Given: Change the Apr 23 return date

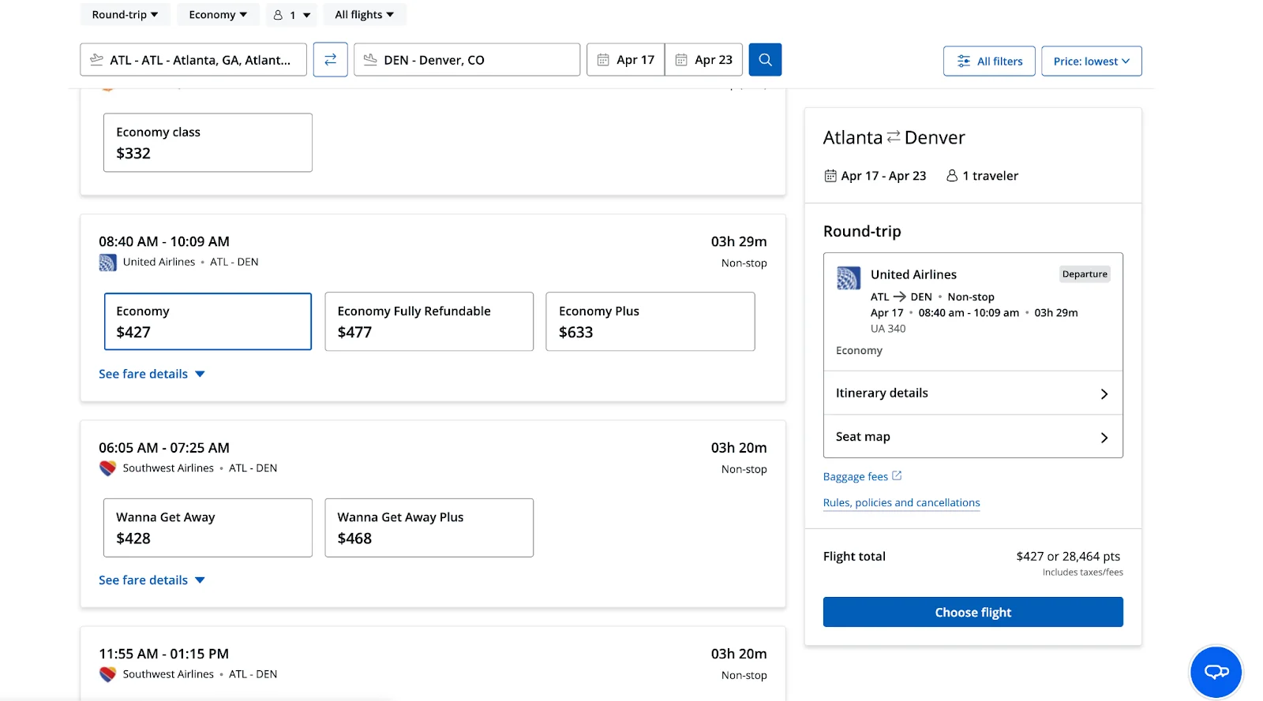Looking at the screenshot, I should click(x=704, y=60).
